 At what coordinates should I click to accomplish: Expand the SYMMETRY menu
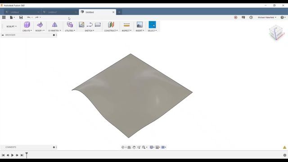click(x=54, y=31)
